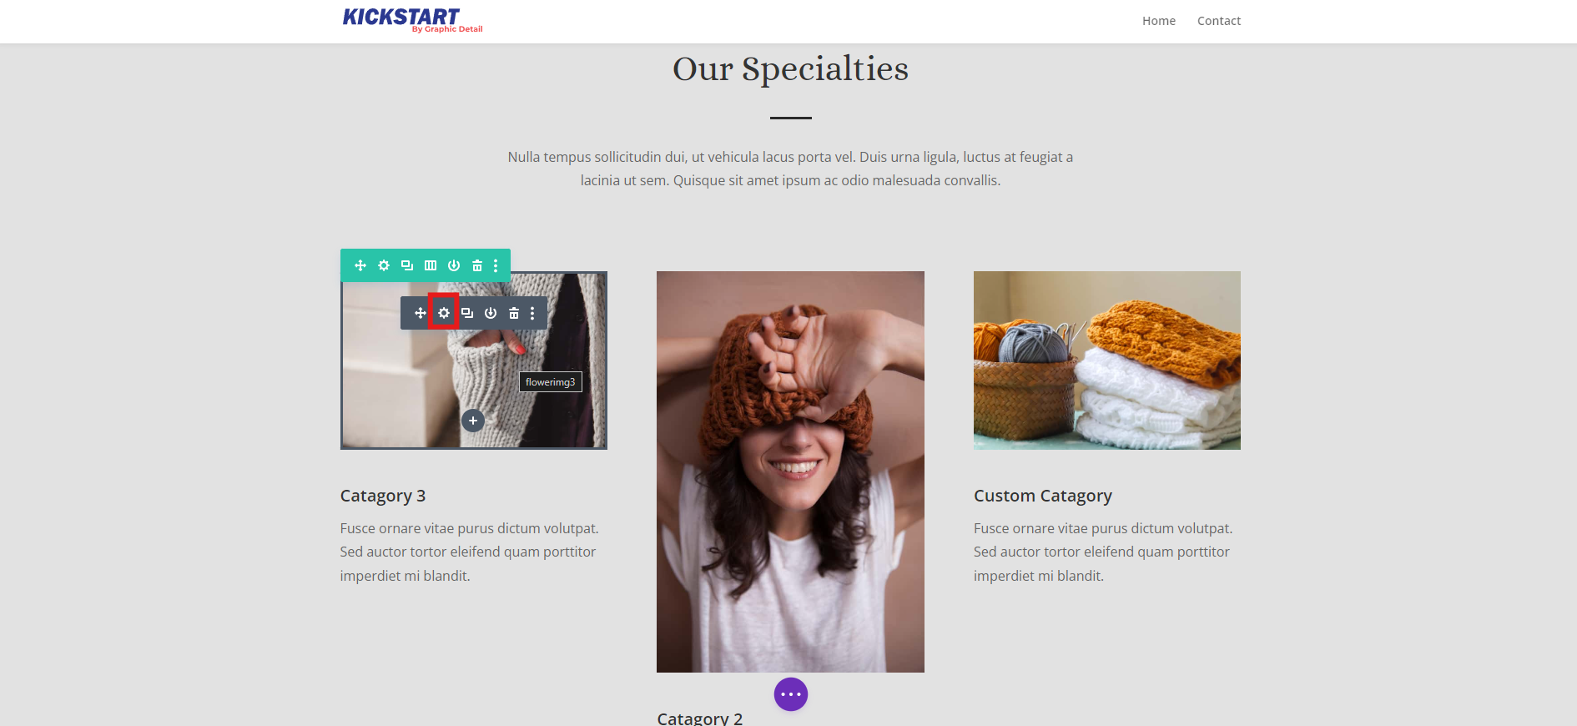Select the woman with knit hat image
Screen dimensions: 1577x726
[790, 471]
